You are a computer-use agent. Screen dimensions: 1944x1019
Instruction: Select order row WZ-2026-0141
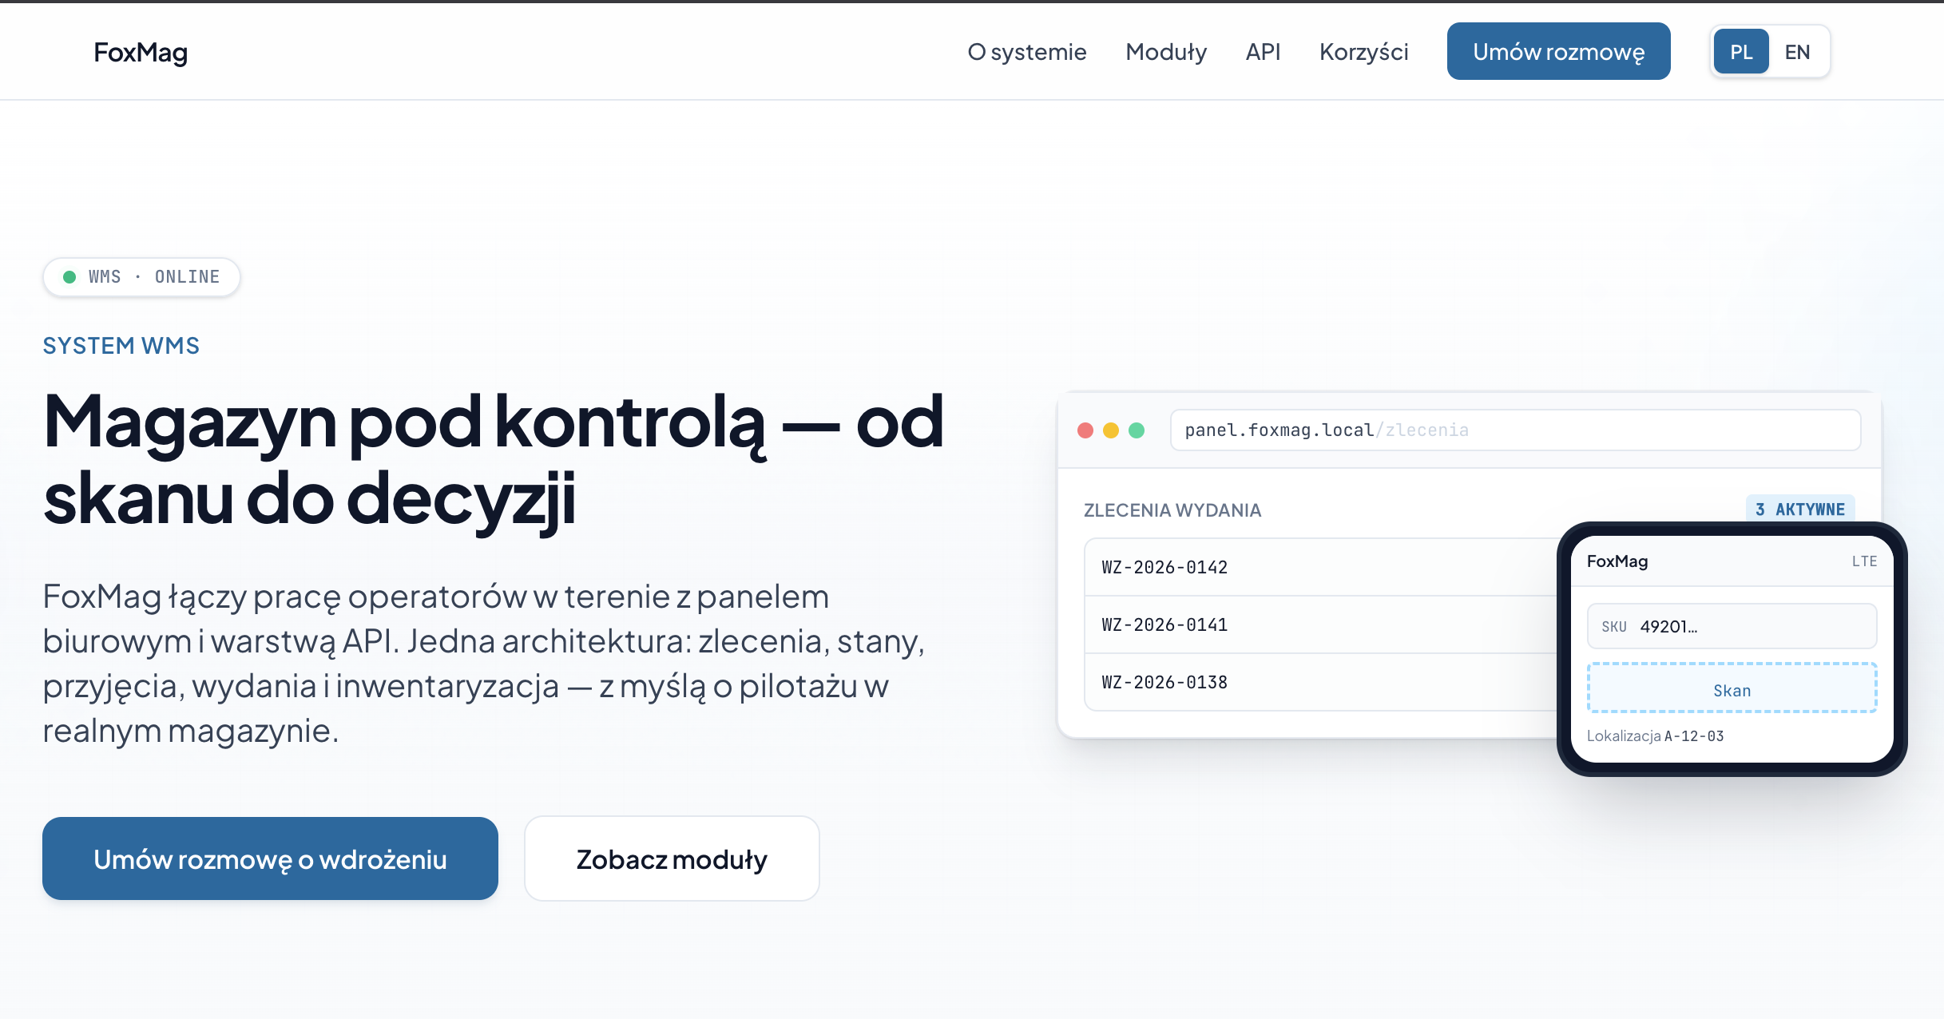point(1321,624)
